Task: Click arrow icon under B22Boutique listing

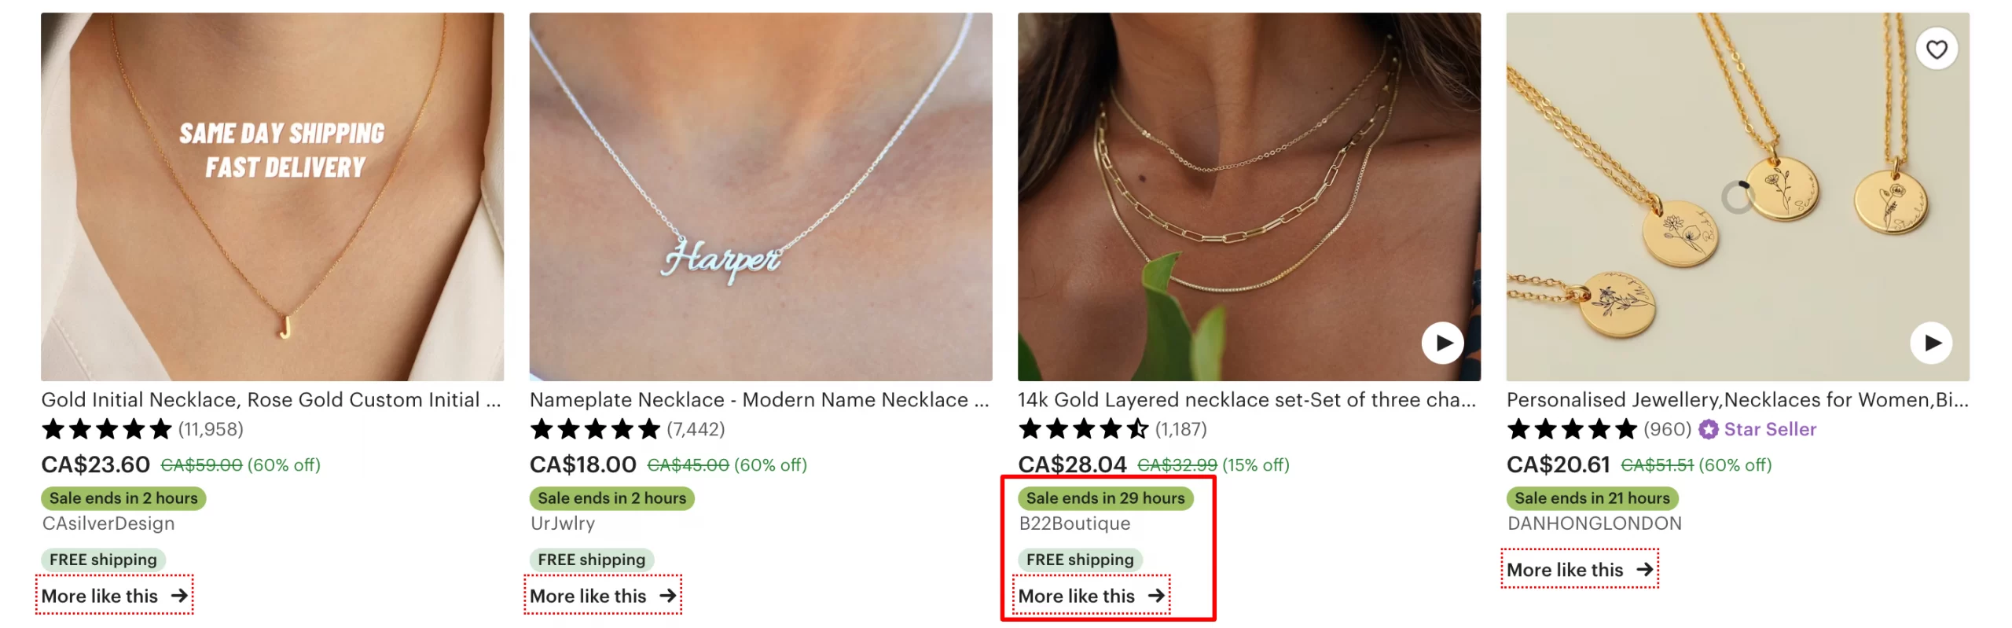Action: click(1156, 595)
